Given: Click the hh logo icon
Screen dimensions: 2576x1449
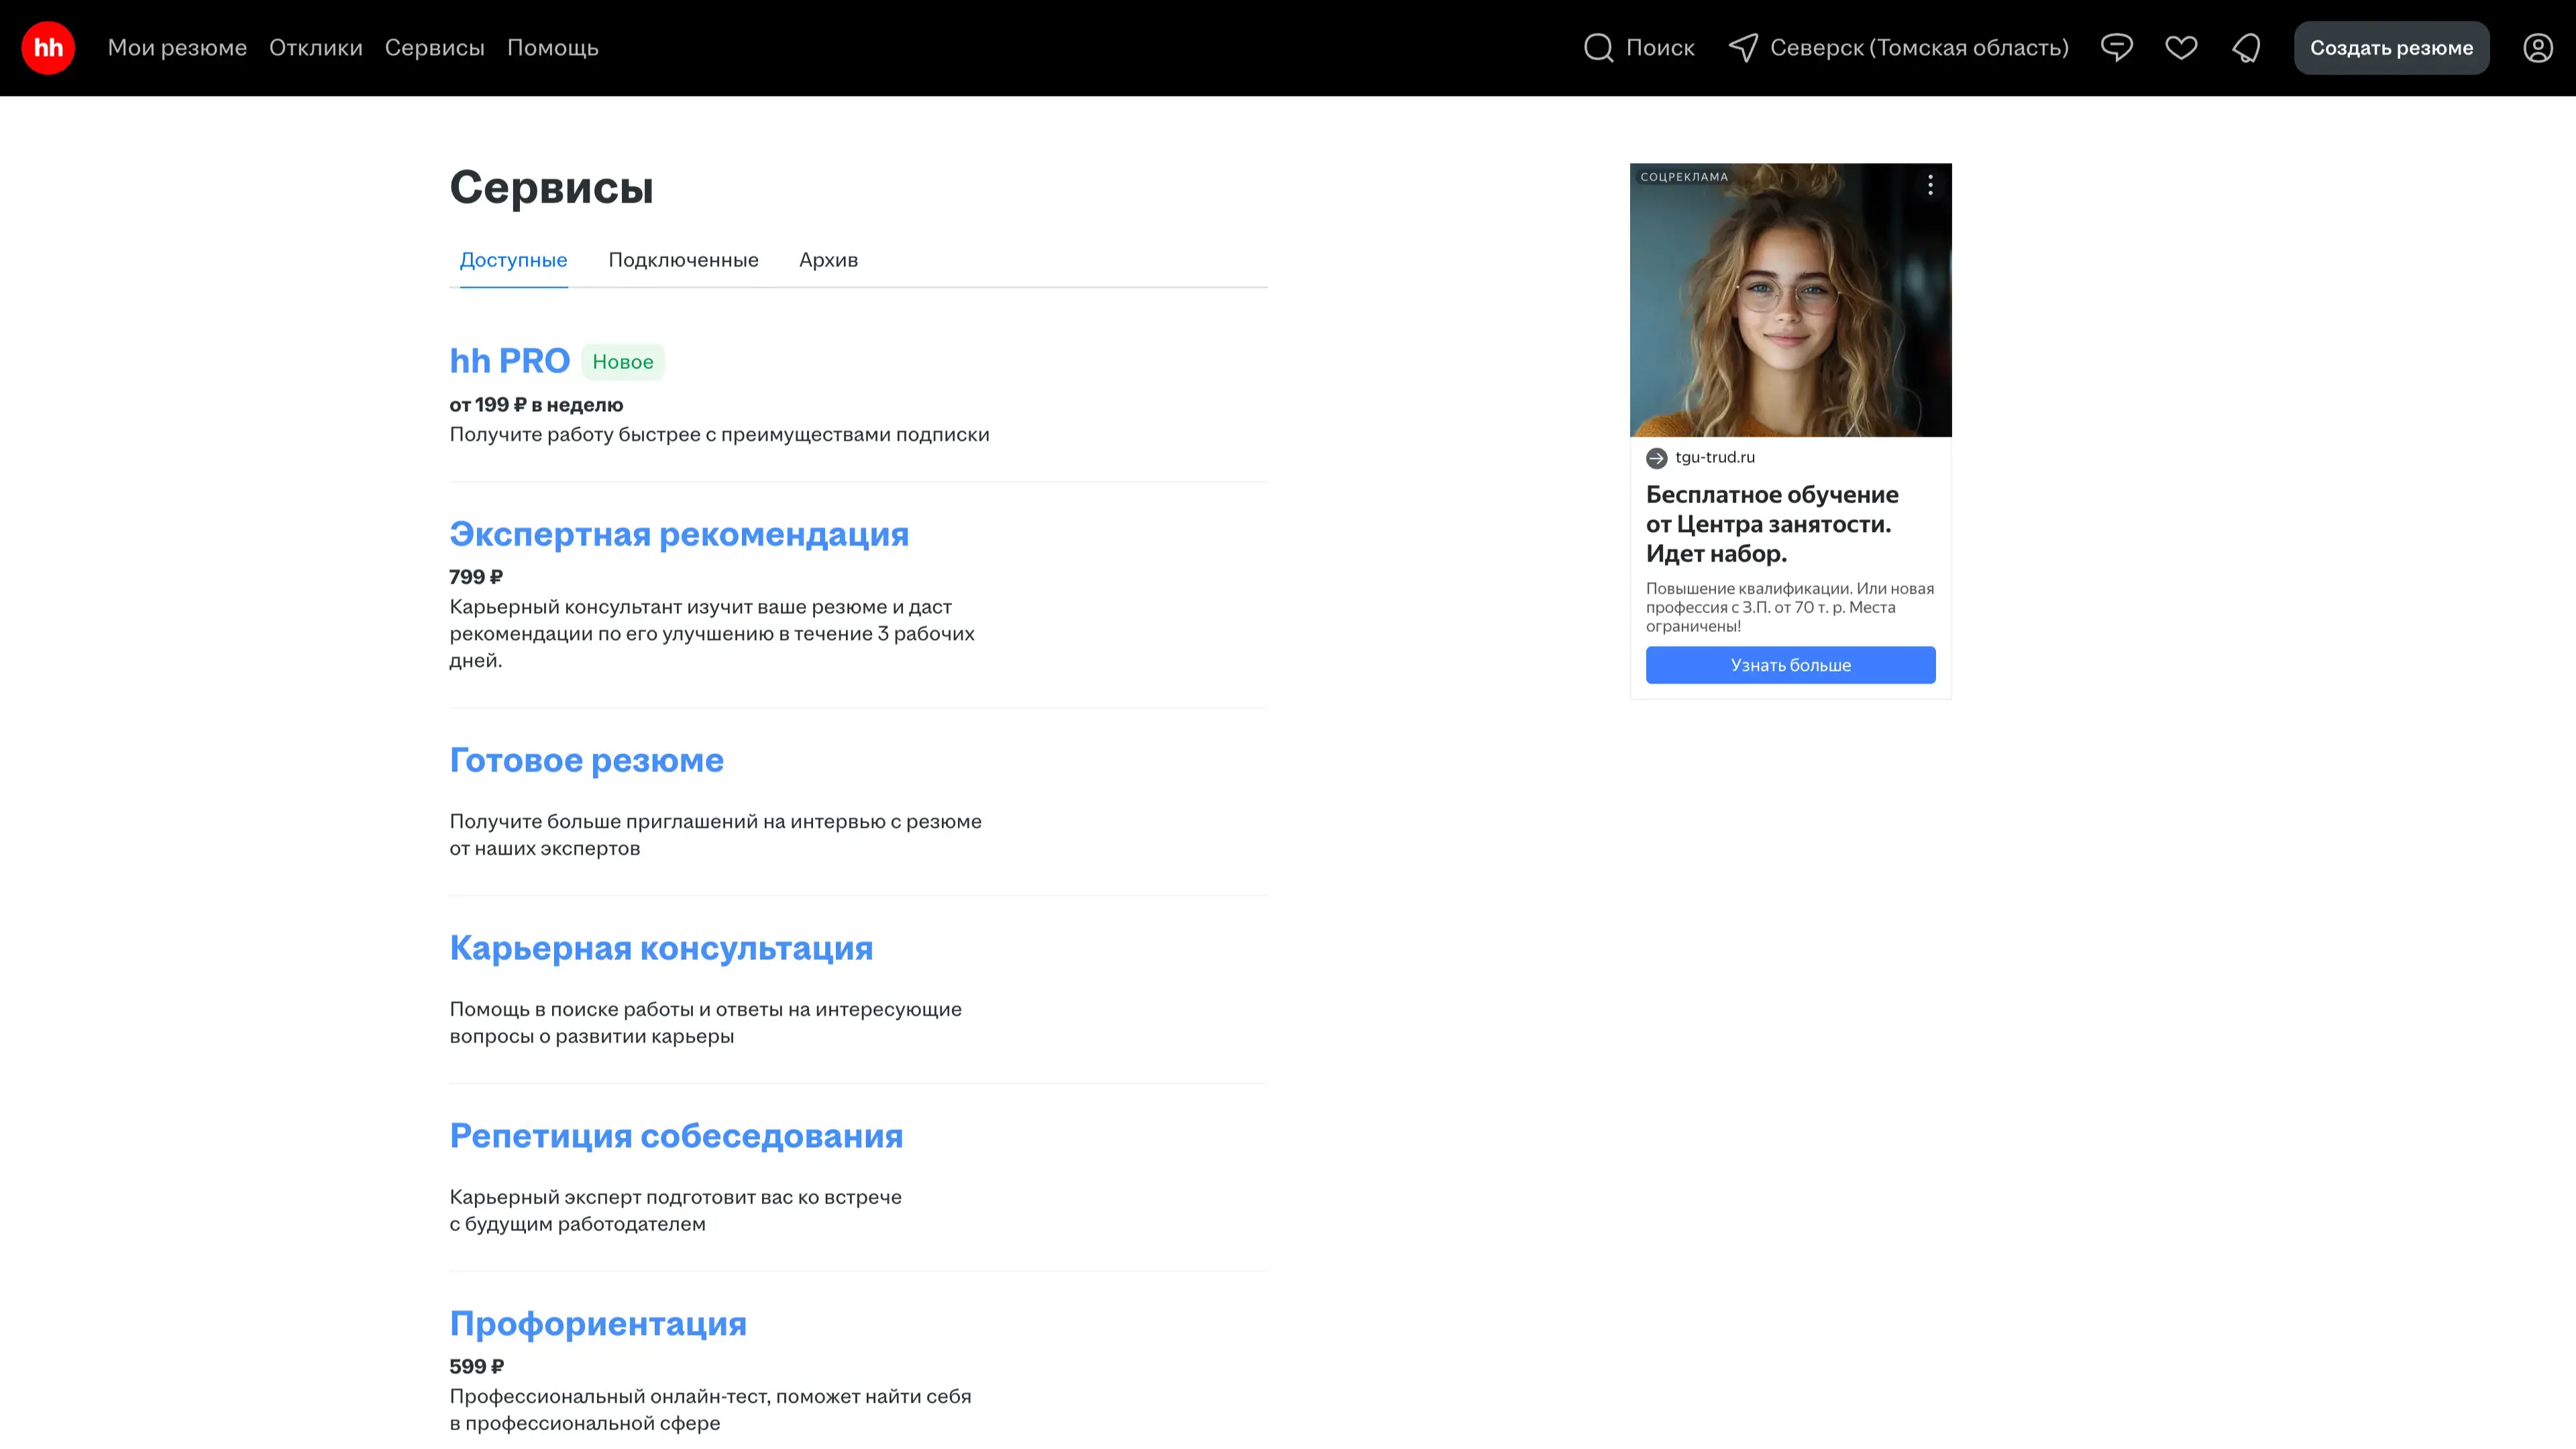Looking at the screenshot, I should (48, 48).
